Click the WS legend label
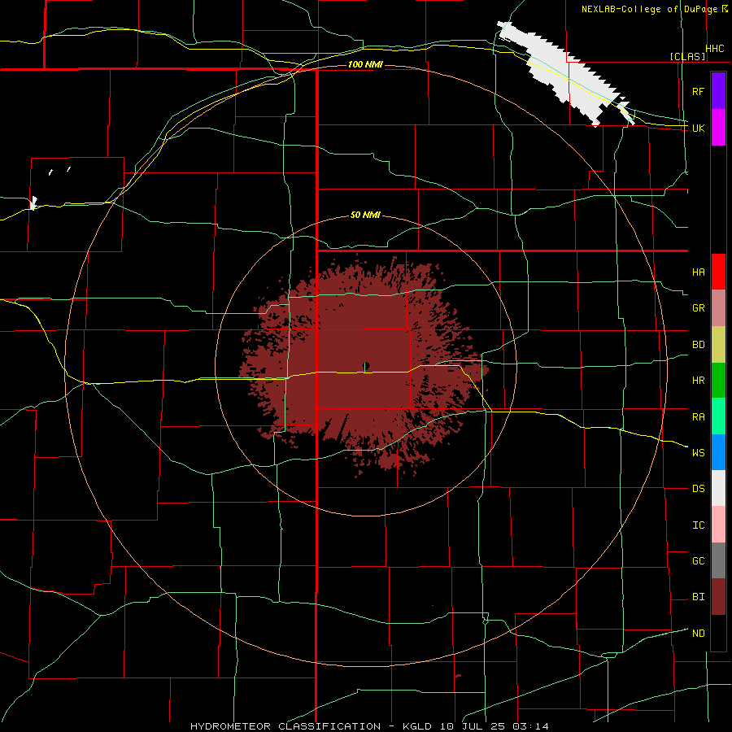Screen dimensions: 732x732 [698, 452]
